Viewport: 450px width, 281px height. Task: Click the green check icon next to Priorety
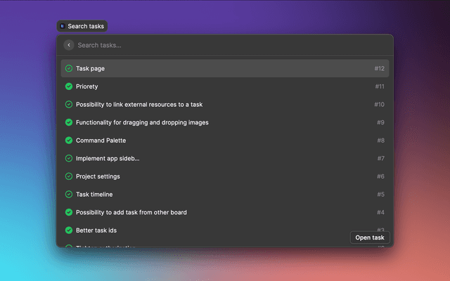(69, 86)
